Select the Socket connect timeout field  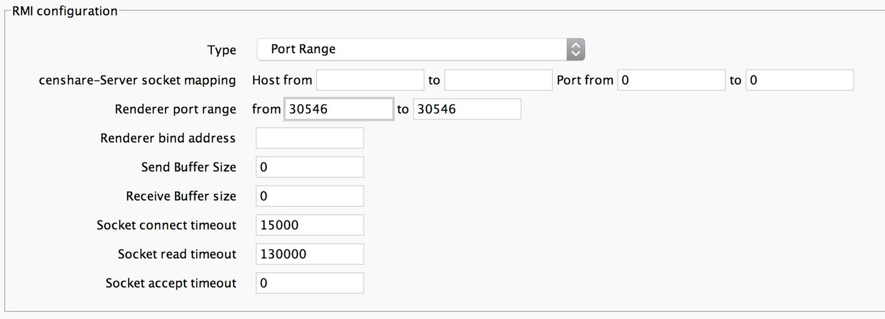309,224
